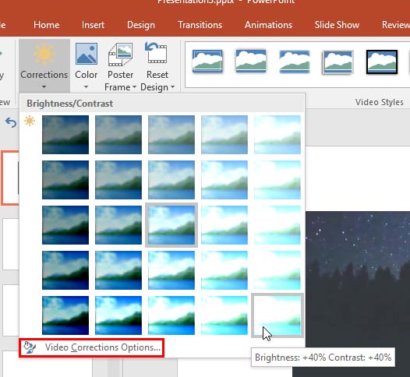Apply second video style thumbnail
410x377 pixels.
coord(251,61)
